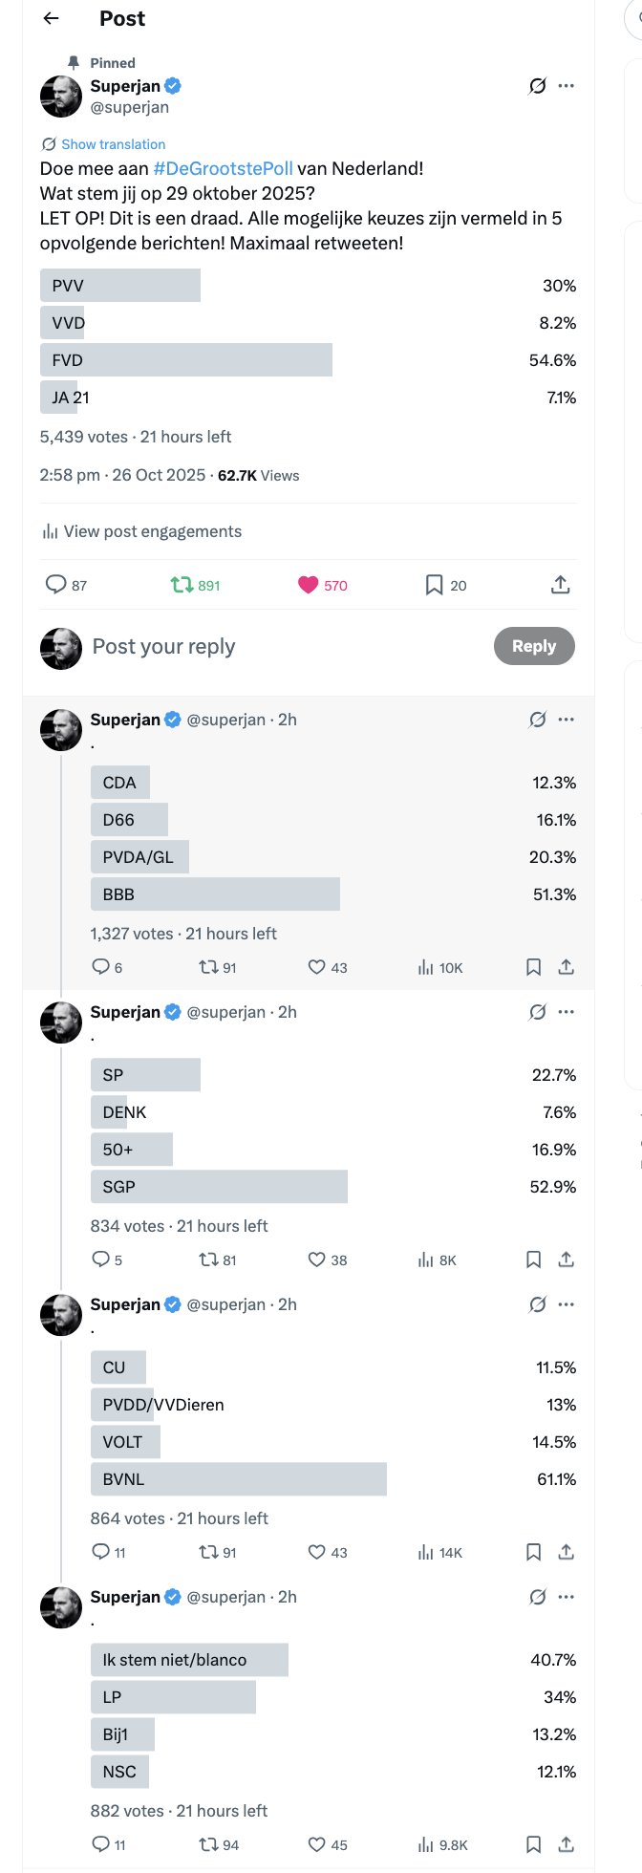Open more options on the pinned post

click(567, 86)
